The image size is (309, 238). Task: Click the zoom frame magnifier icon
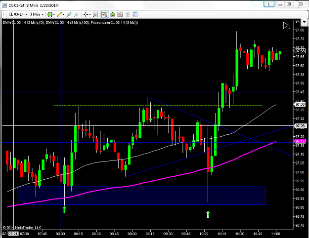pyautogui.click(x=95, y=14)
